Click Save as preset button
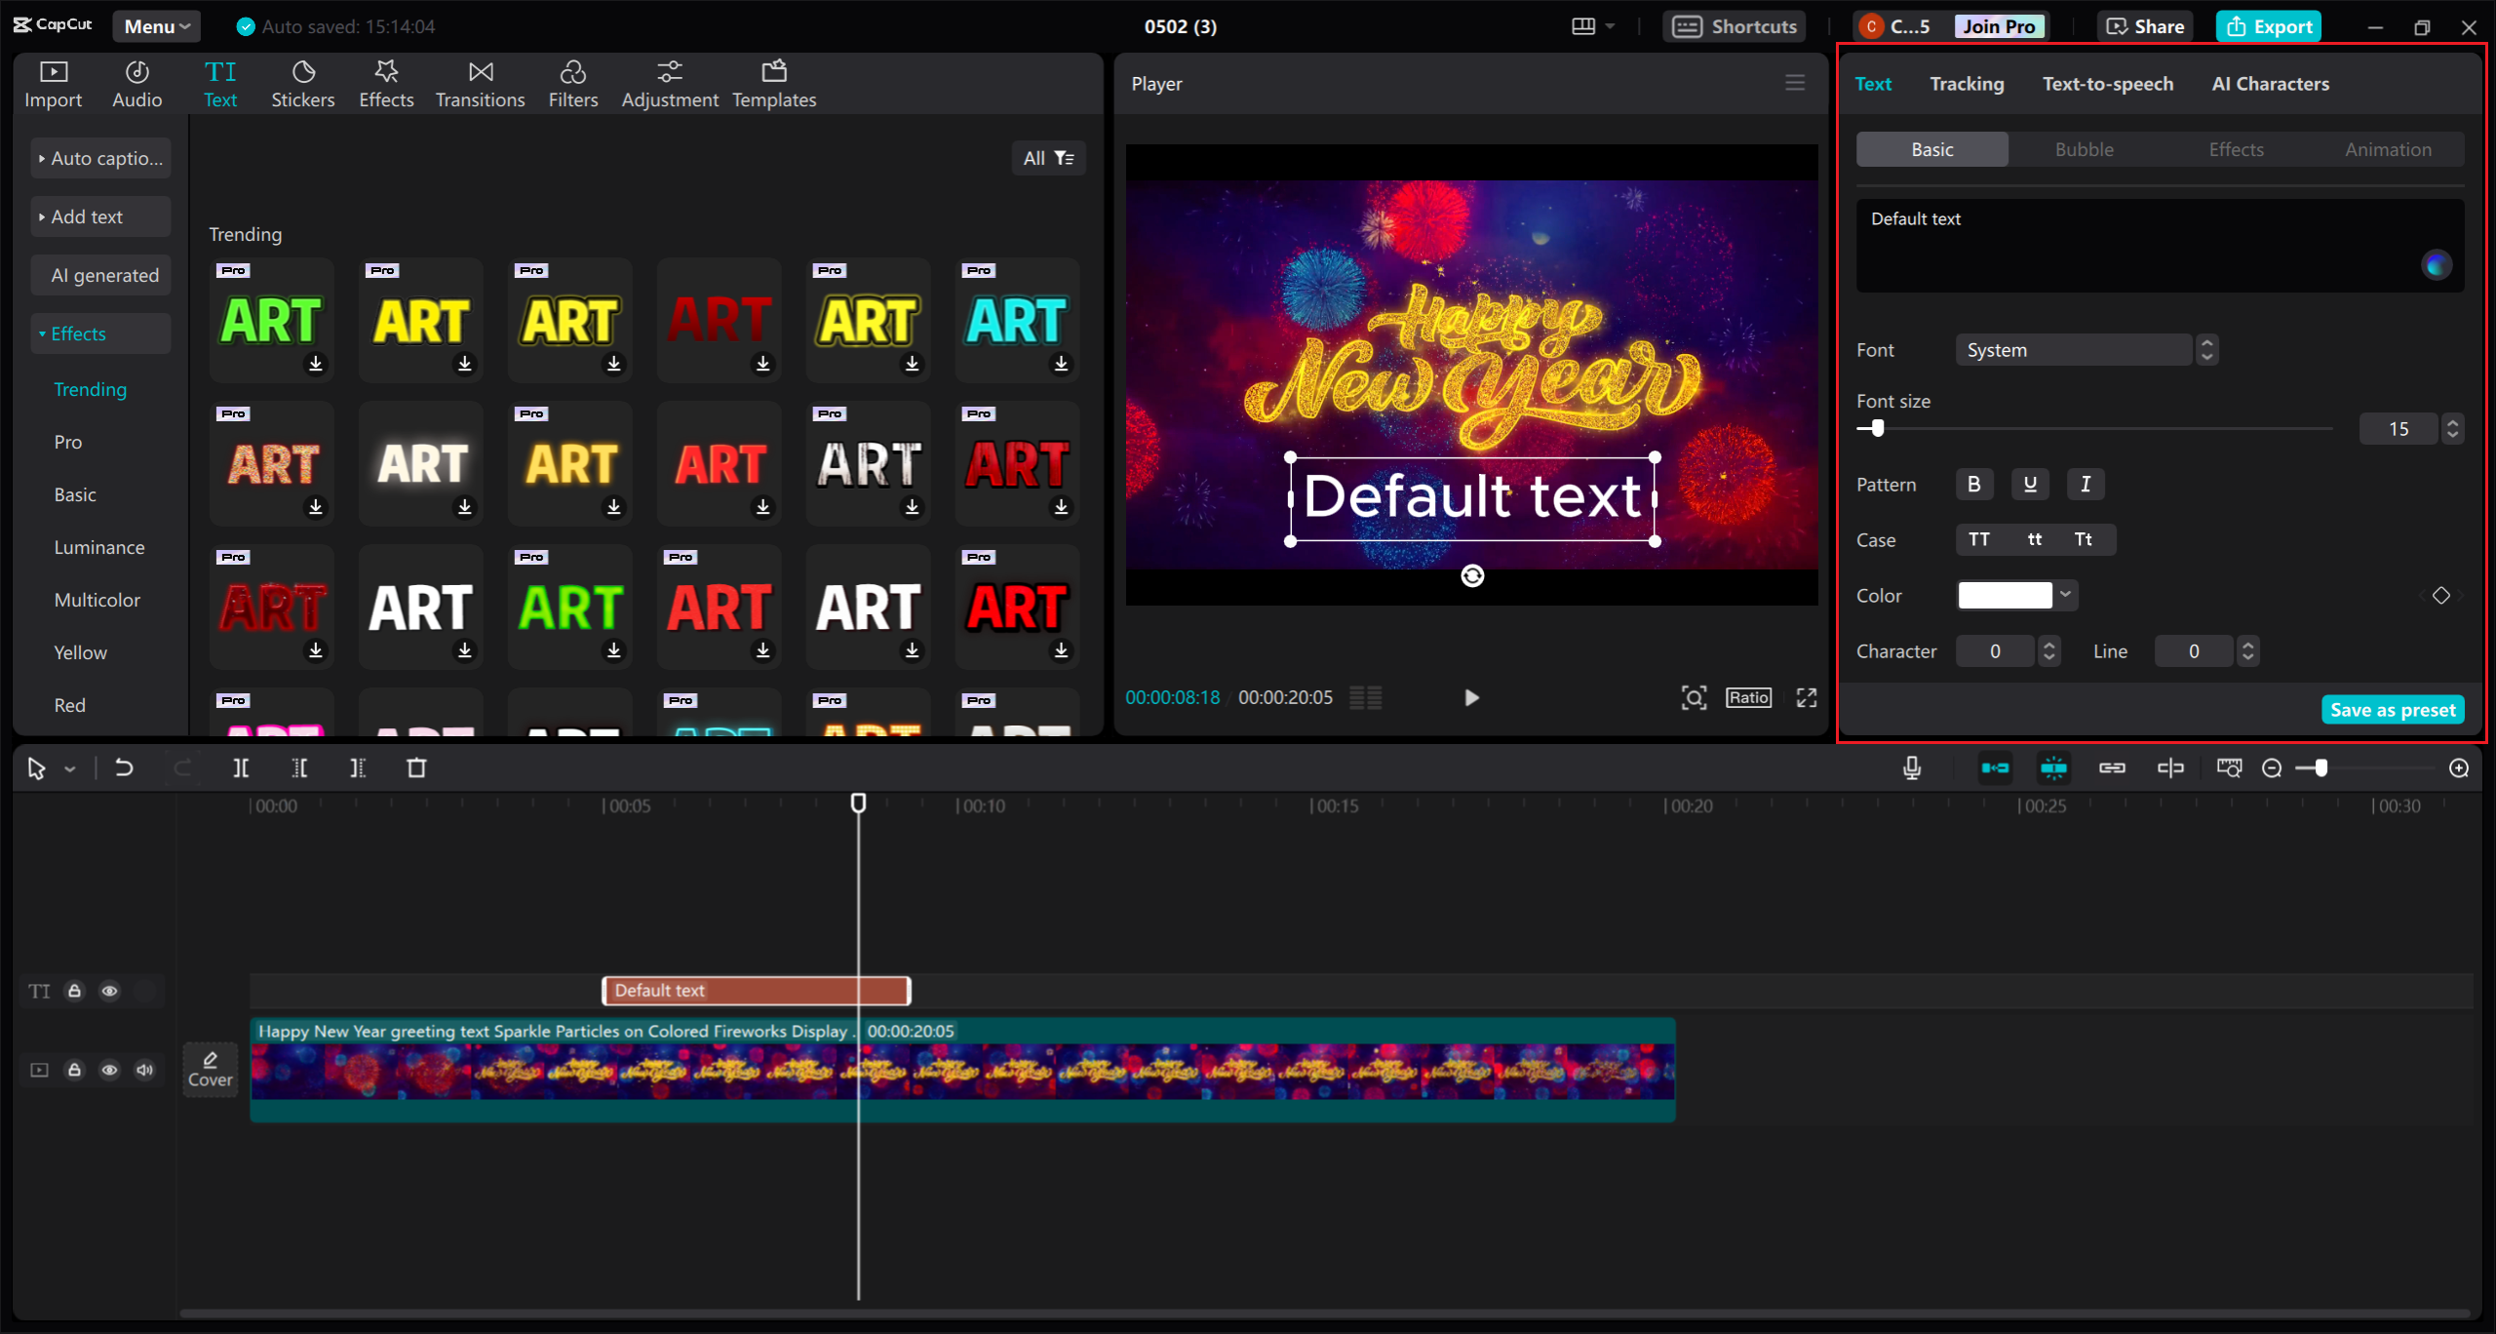This screenshot has width=2496, height=1334. pos(2392,708)
